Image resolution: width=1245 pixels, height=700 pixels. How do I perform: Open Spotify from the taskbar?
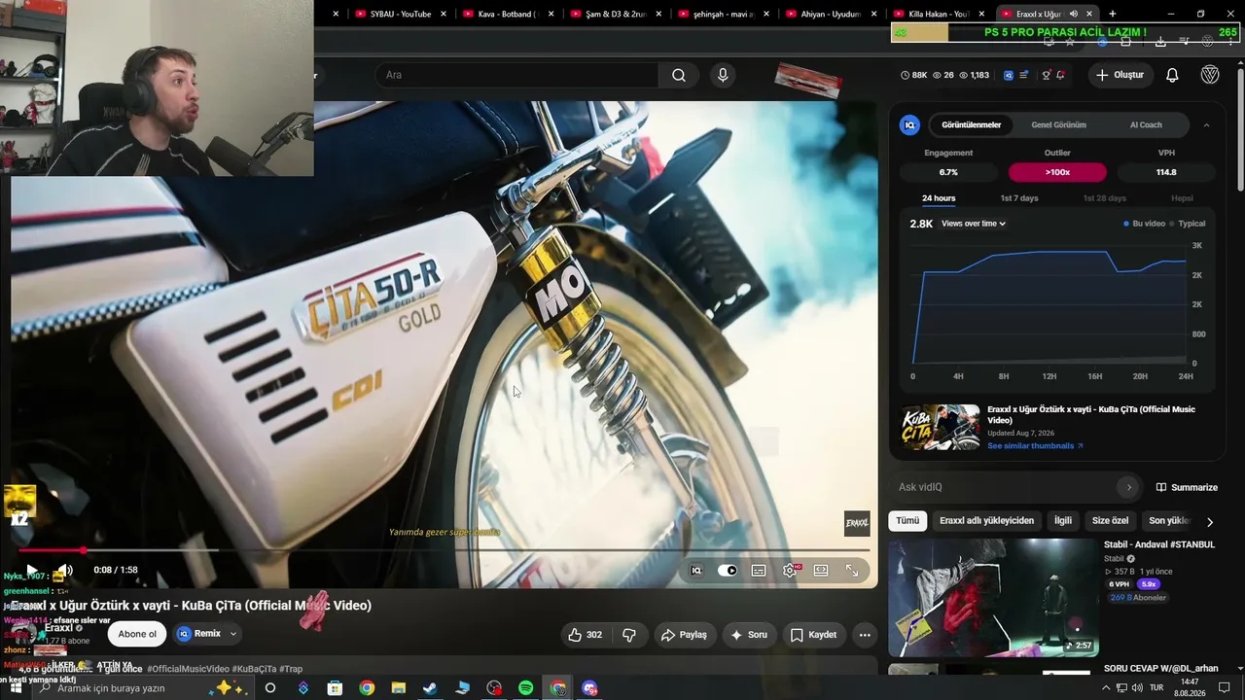click(525, 688)
